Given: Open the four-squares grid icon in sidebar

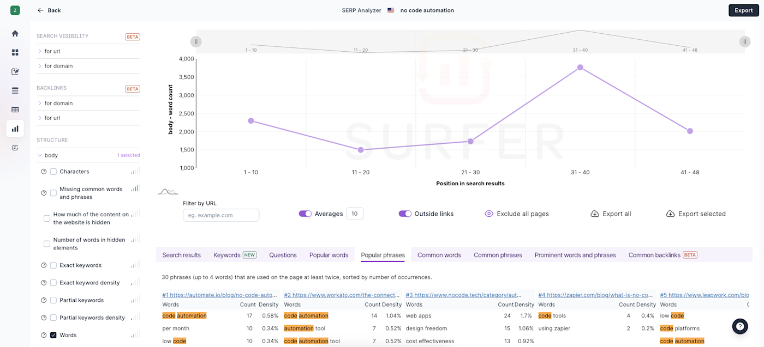Looking at the screenshot, I should pos(15,52).
